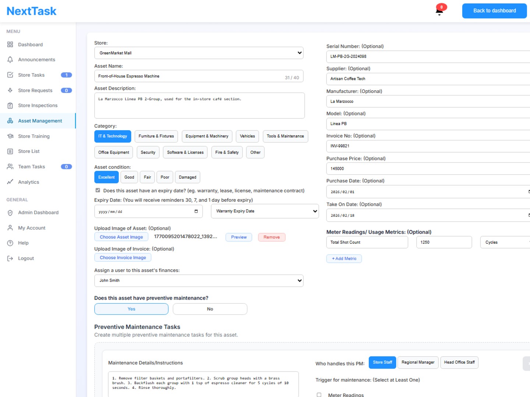The image size is (530, 397).
Task: Click the Store List icon
Action: click(x=10, y=151)
